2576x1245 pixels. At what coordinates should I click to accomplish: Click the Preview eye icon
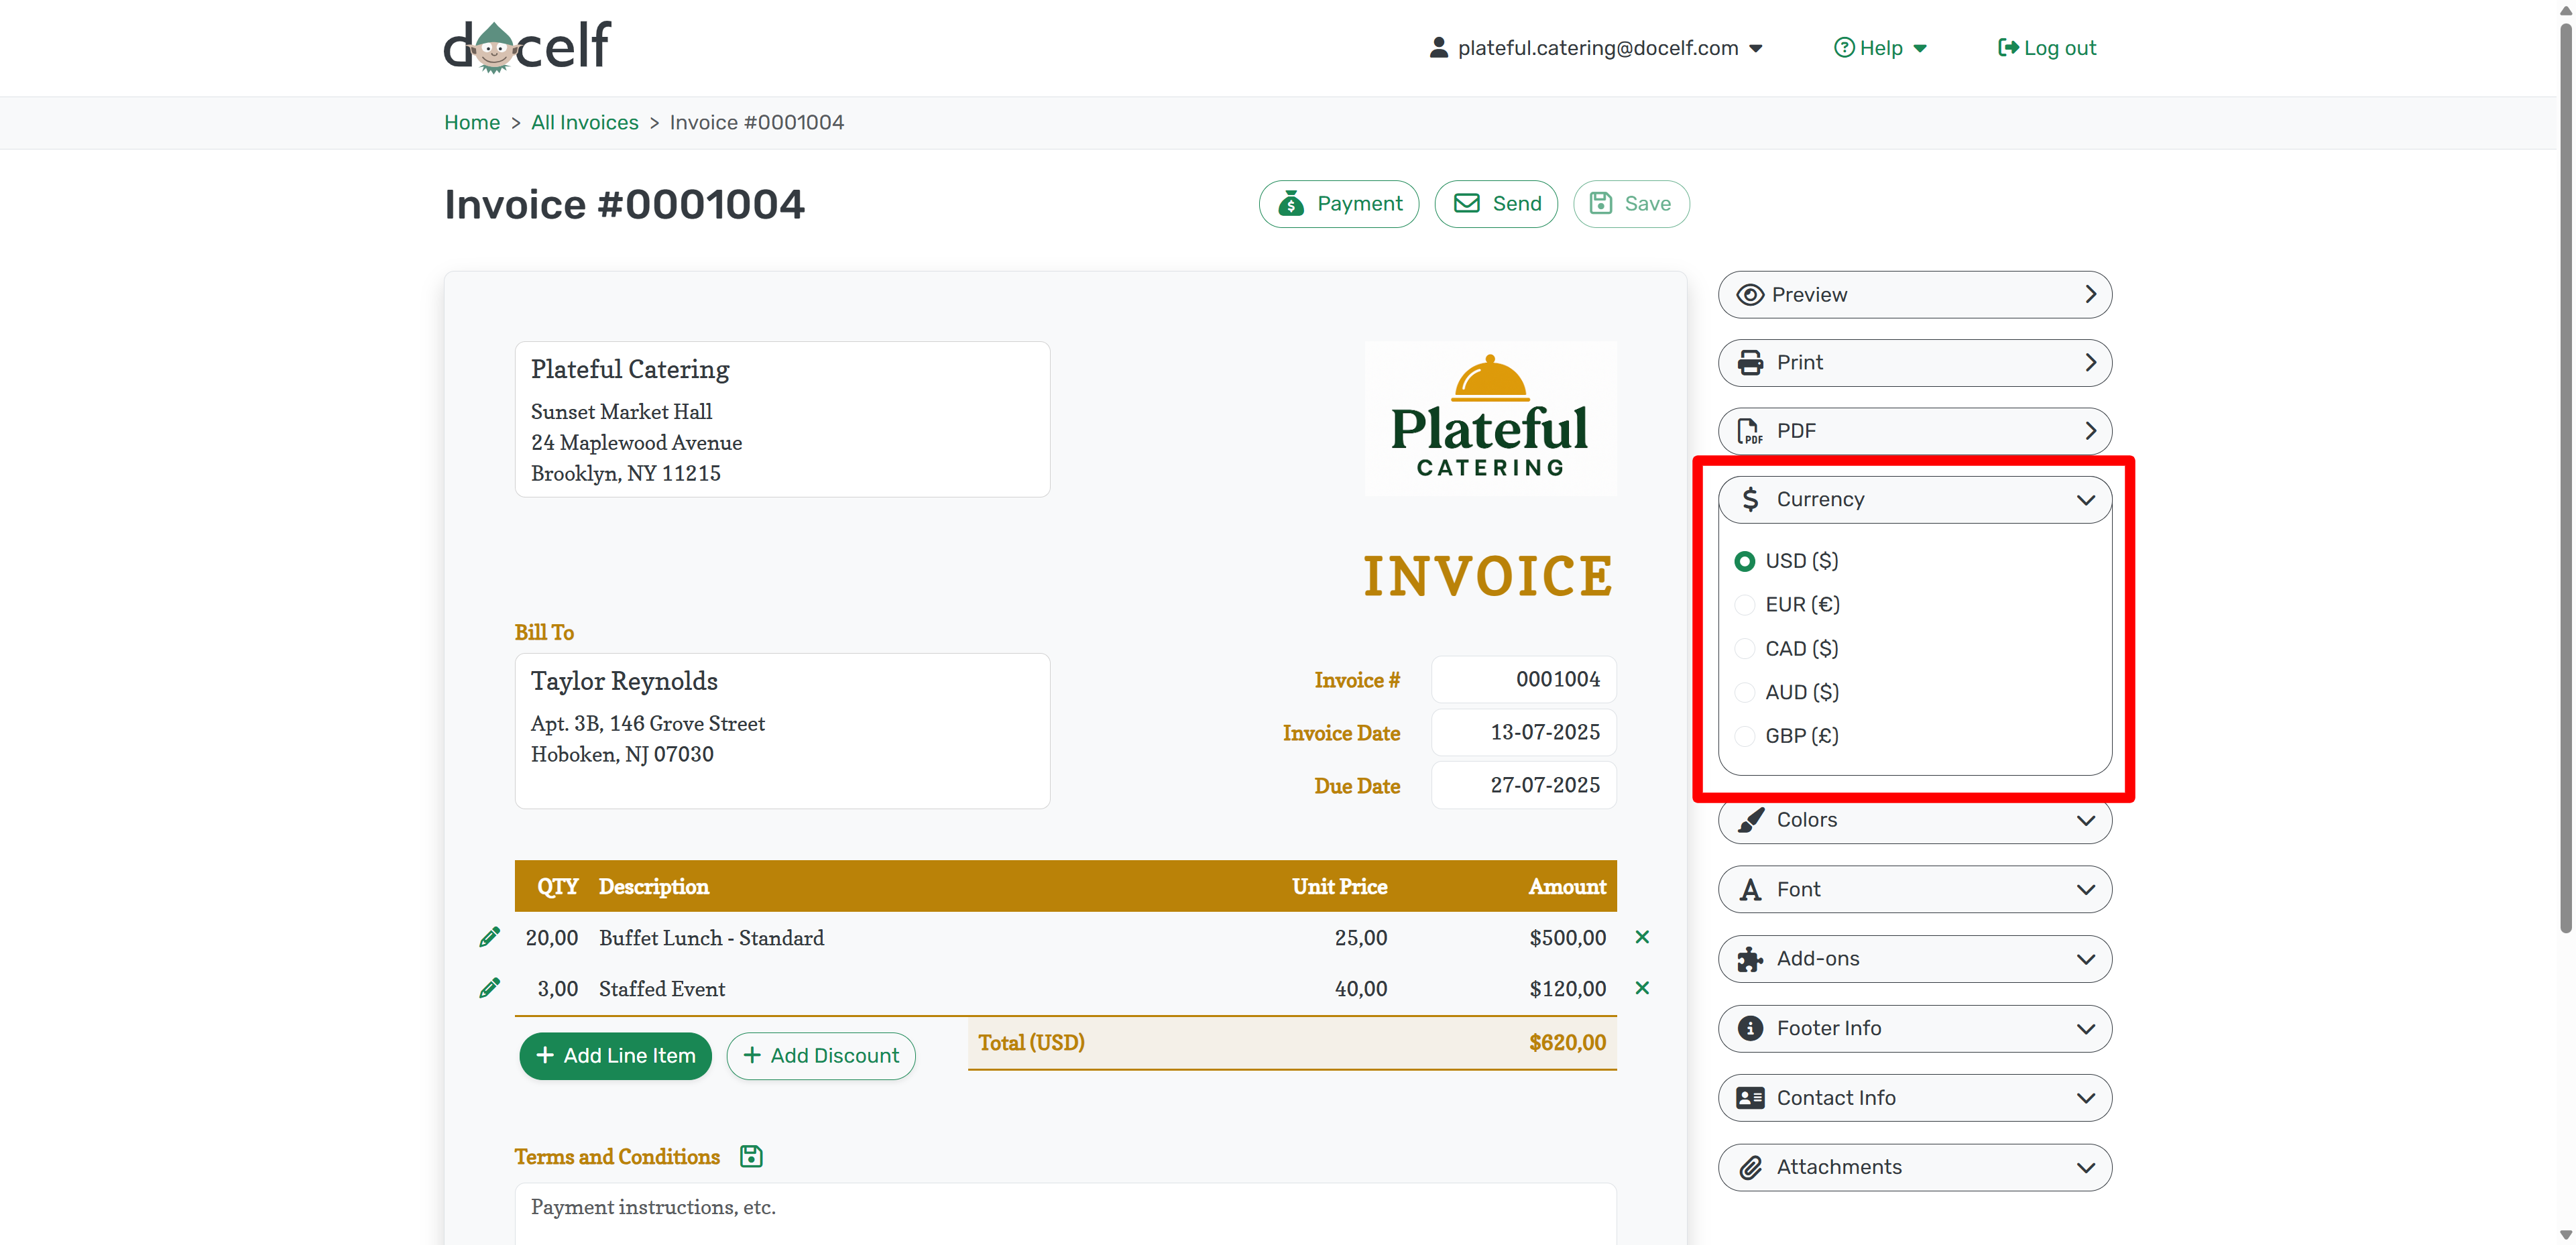(x=1750, y=295)
